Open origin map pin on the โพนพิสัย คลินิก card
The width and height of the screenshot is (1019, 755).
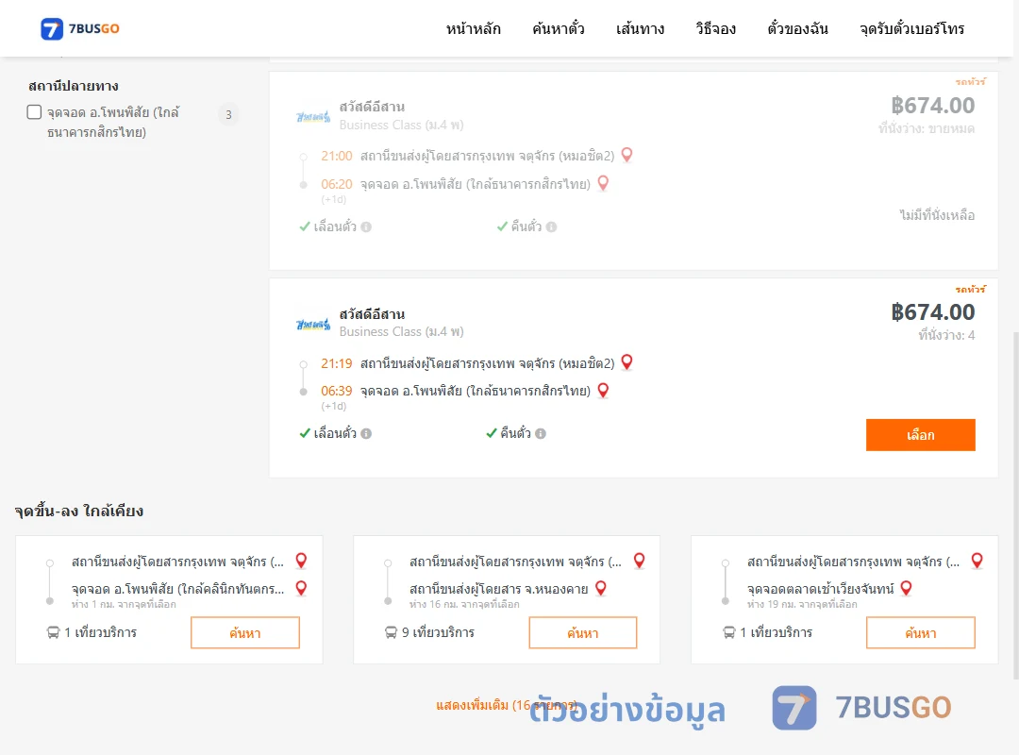click(302, 561)
